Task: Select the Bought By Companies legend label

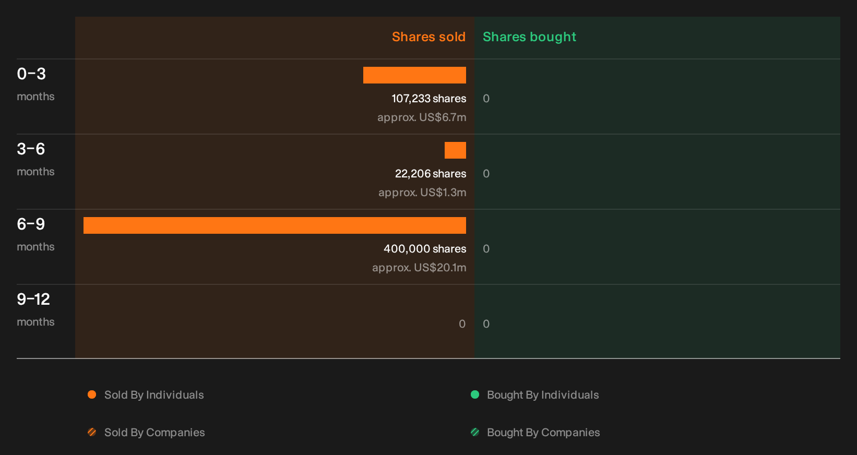Action: tap(543, 433)
